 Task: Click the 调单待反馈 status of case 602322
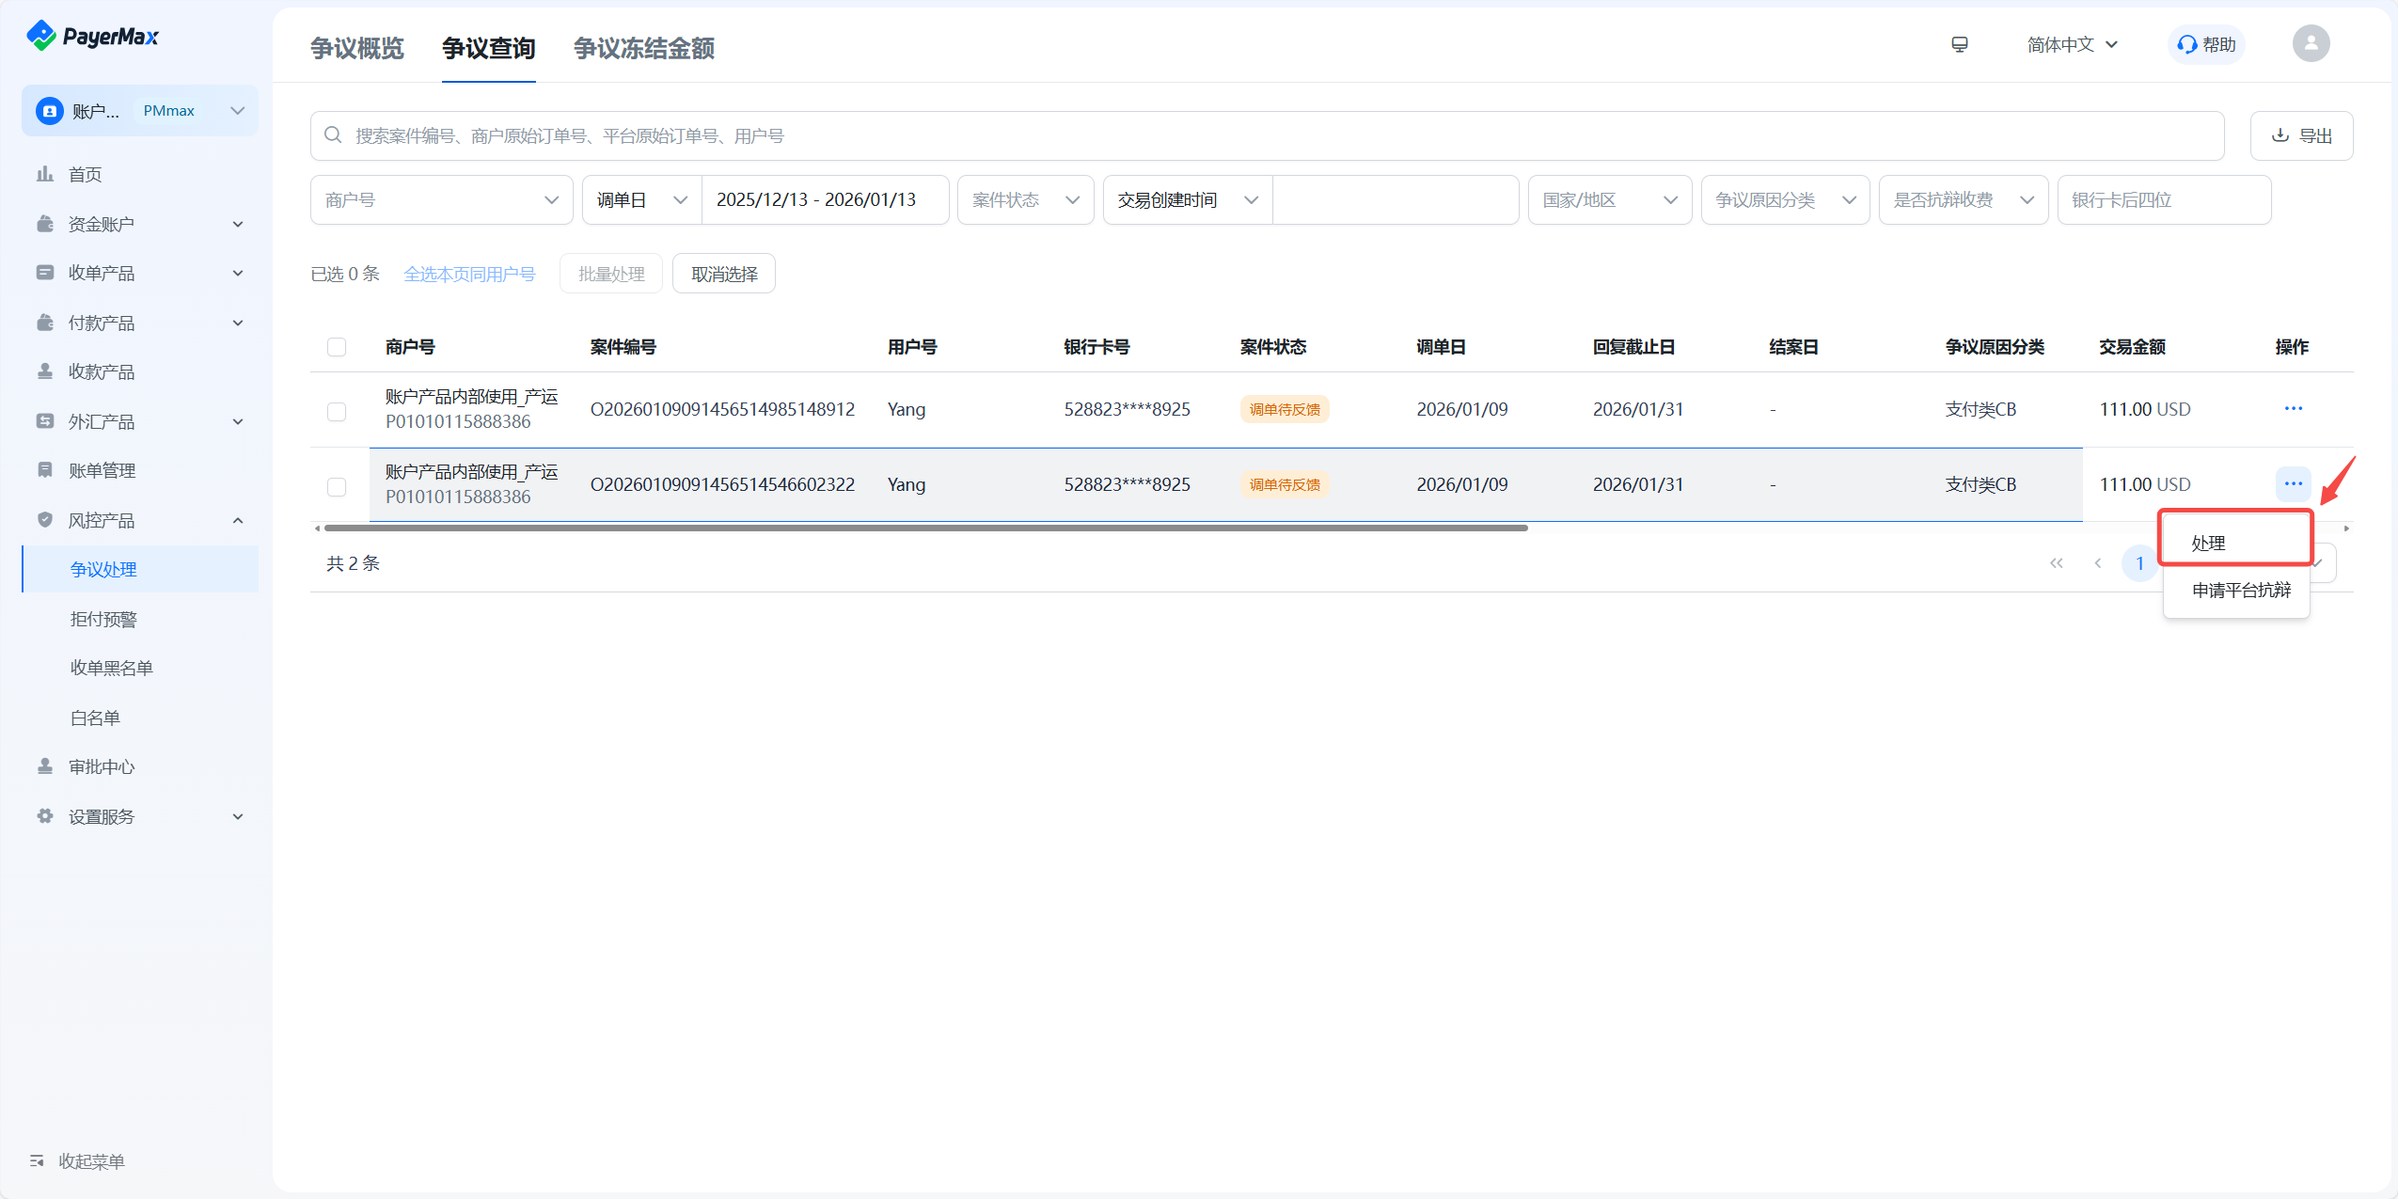click(1285, 484)
